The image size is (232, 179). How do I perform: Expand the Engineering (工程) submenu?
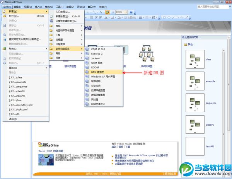click(x=67, y=35)
